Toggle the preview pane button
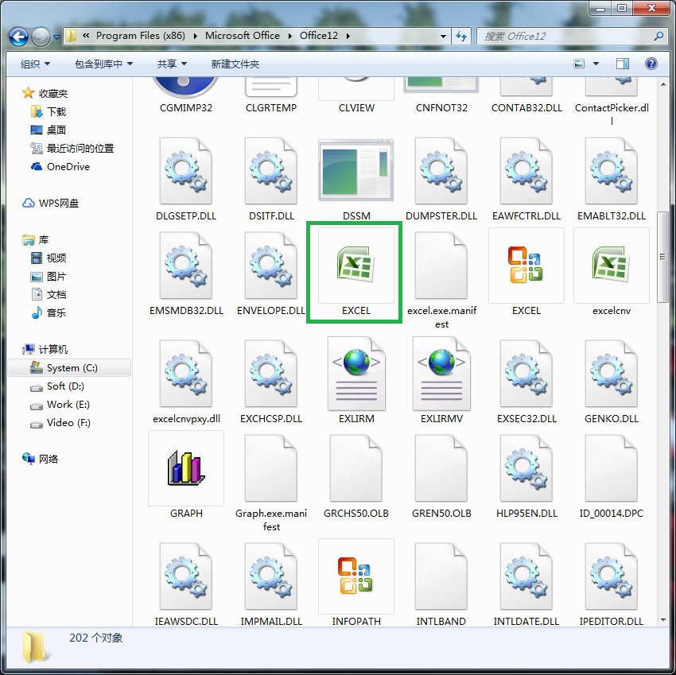 pyautogui.click(x=623, y=64)
